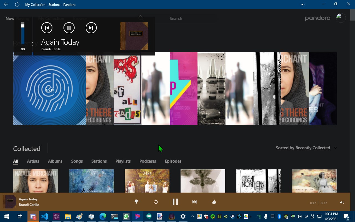The image size is (355, 222).
Task: Thumbs up Again Today
Action: pyautogui.click(x=214, y=202)
